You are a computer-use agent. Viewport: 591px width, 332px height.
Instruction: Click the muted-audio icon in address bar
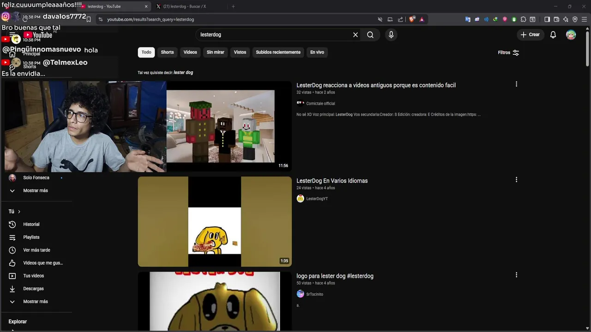tap(380, 19)
